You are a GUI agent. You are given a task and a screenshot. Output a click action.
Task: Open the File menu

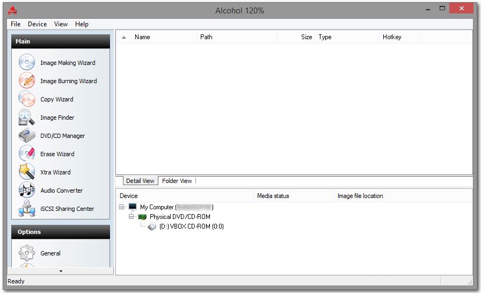(x=16, y=24)
